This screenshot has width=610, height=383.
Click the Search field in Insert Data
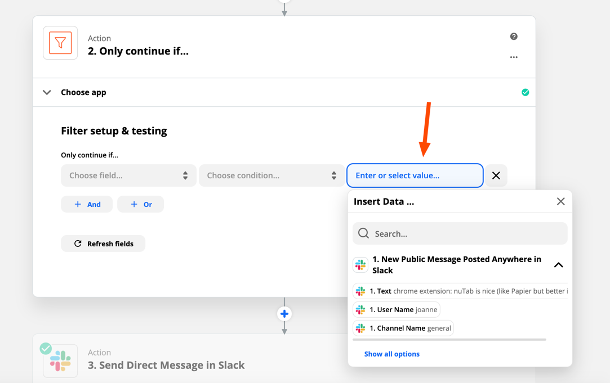point(460,233)
